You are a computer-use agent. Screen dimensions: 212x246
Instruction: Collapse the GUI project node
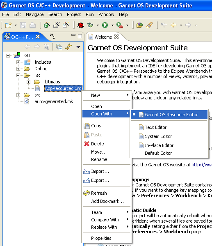(x=8, y=55)
